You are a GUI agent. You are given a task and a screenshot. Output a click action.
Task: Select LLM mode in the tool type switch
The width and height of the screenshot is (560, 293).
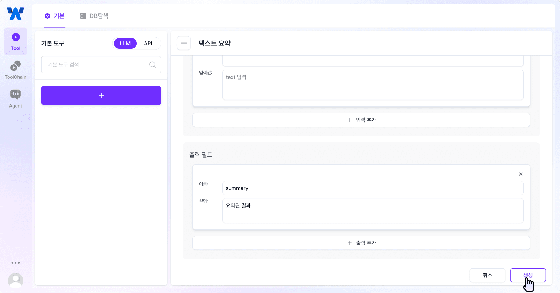coord(125,43)
